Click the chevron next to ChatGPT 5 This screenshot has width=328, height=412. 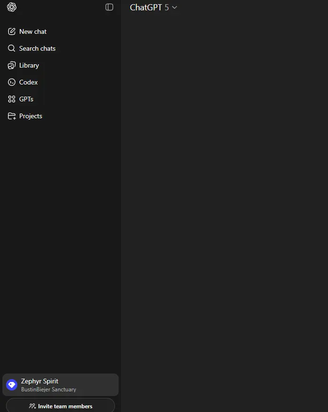coord(175,8)
